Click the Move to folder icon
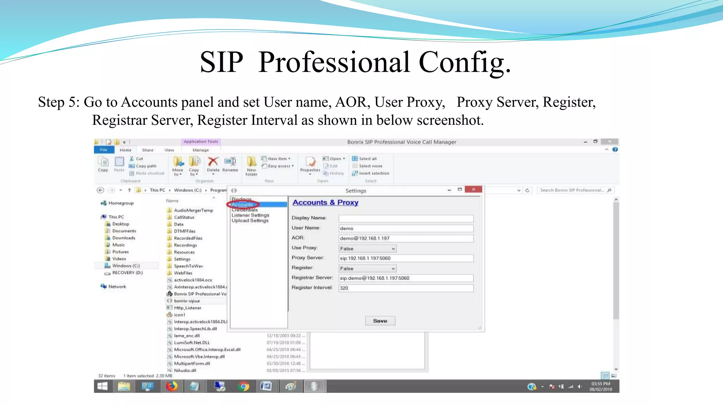The image size is (723, 406). tap(178, 162)
